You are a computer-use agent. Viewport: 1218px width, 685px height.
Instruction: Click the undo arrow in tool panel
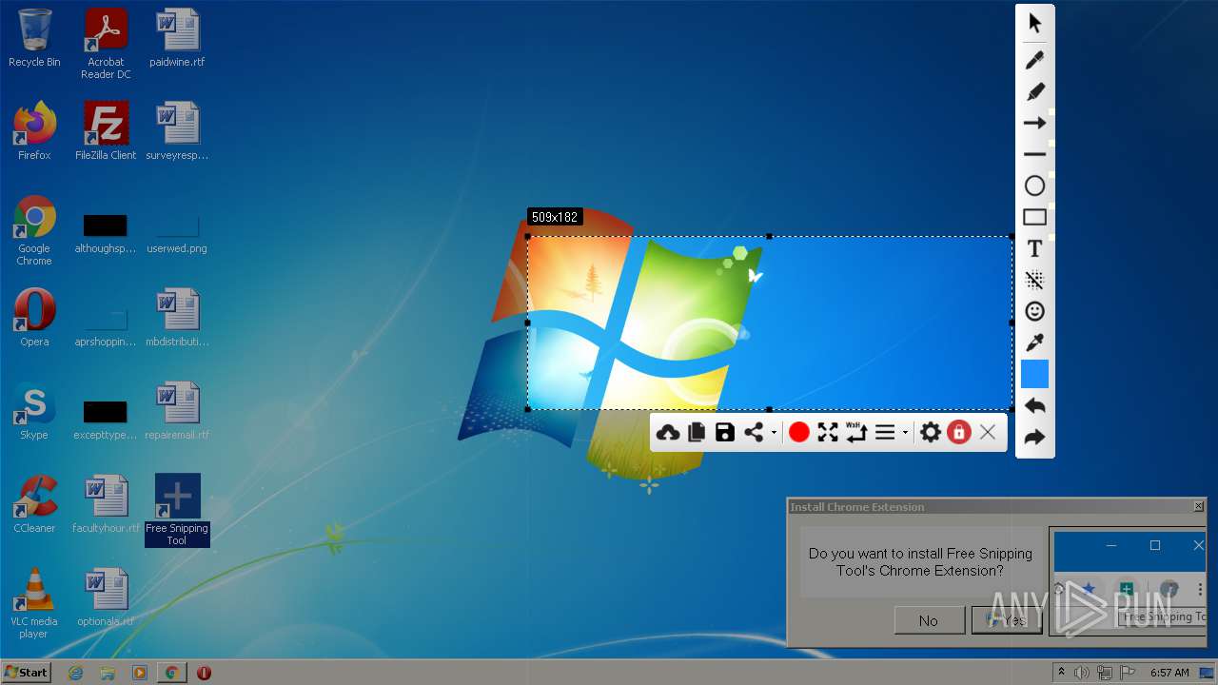point(1034,406)
